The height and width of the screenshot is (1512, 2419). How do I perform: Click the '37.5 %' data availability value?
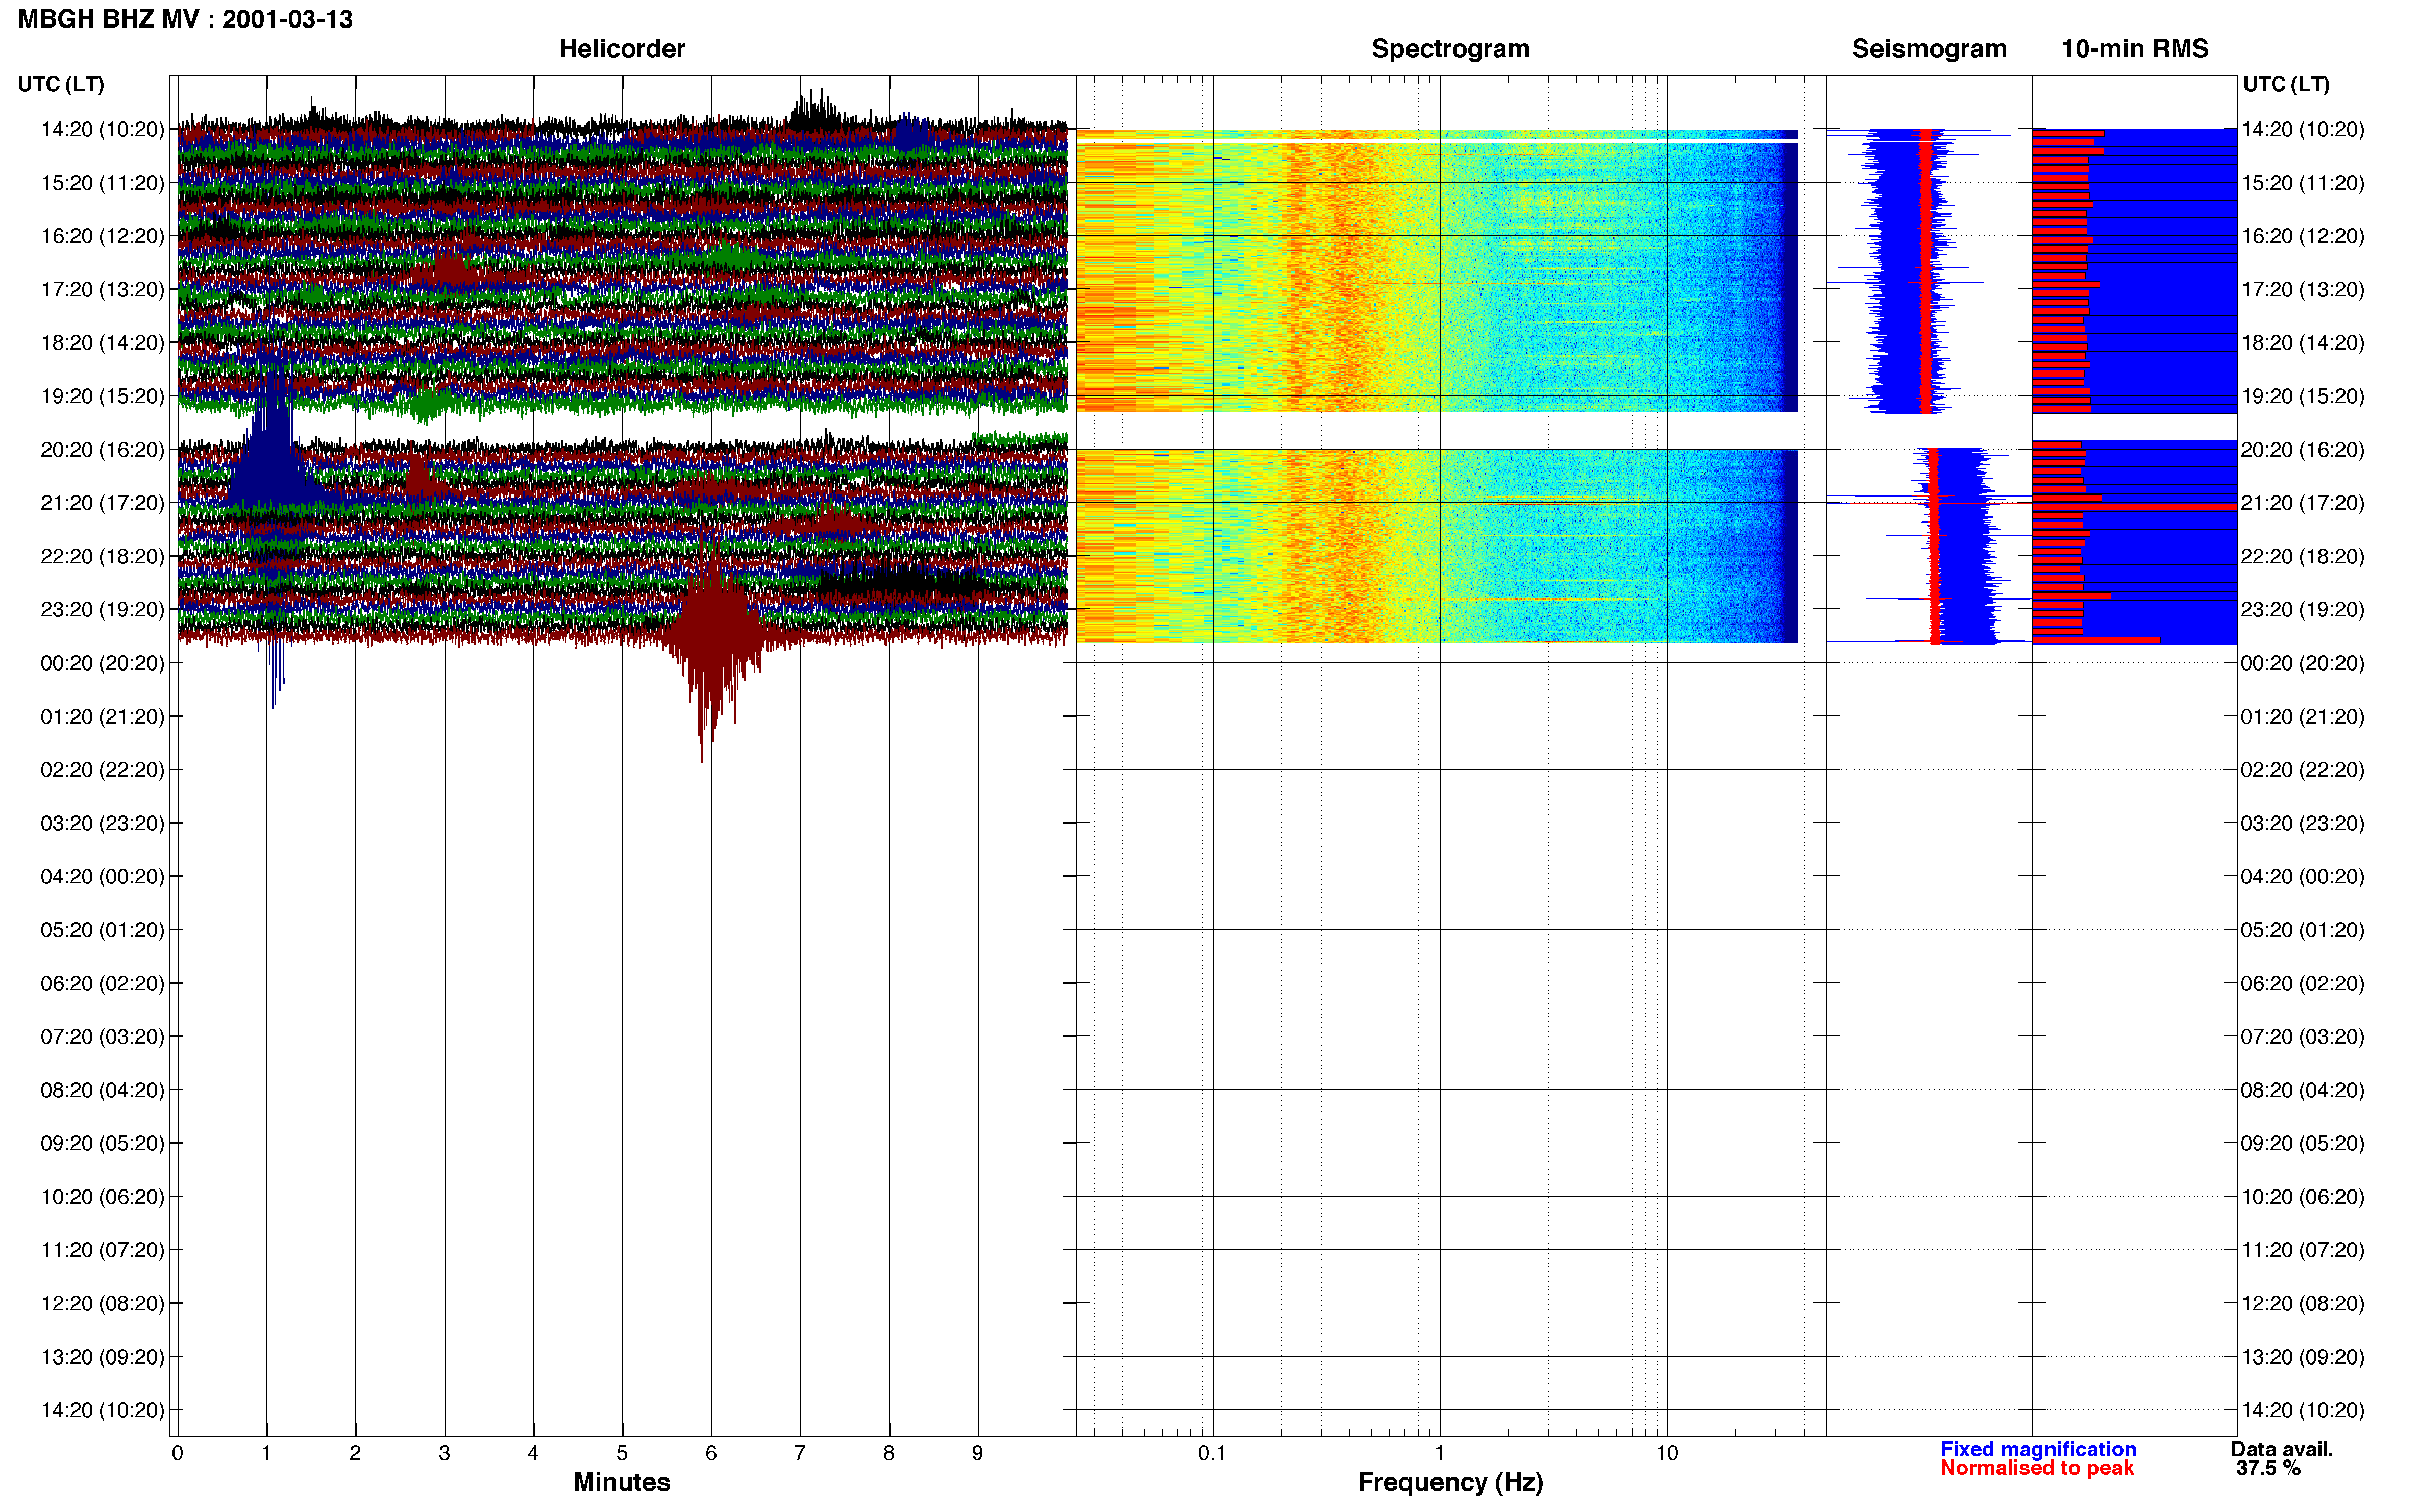coord(2269,1468)
